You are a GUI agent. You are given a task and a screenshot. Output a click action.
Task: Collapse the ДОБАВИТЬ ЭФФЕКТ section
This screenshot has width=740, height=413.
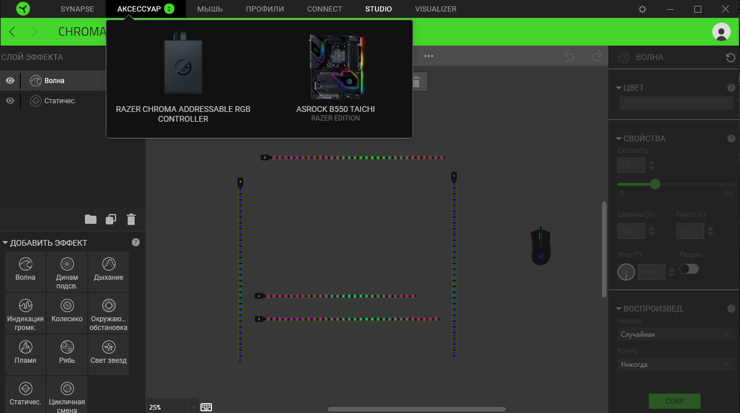[5, 243]
